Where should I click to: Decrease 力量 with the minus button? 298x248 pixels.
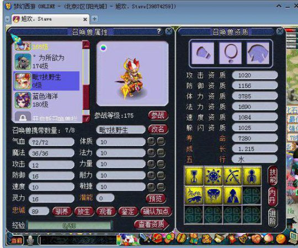pos(161,164)
